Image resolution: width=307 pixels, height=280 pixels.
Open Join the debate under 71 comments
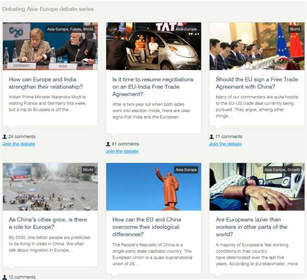point(225,144)
